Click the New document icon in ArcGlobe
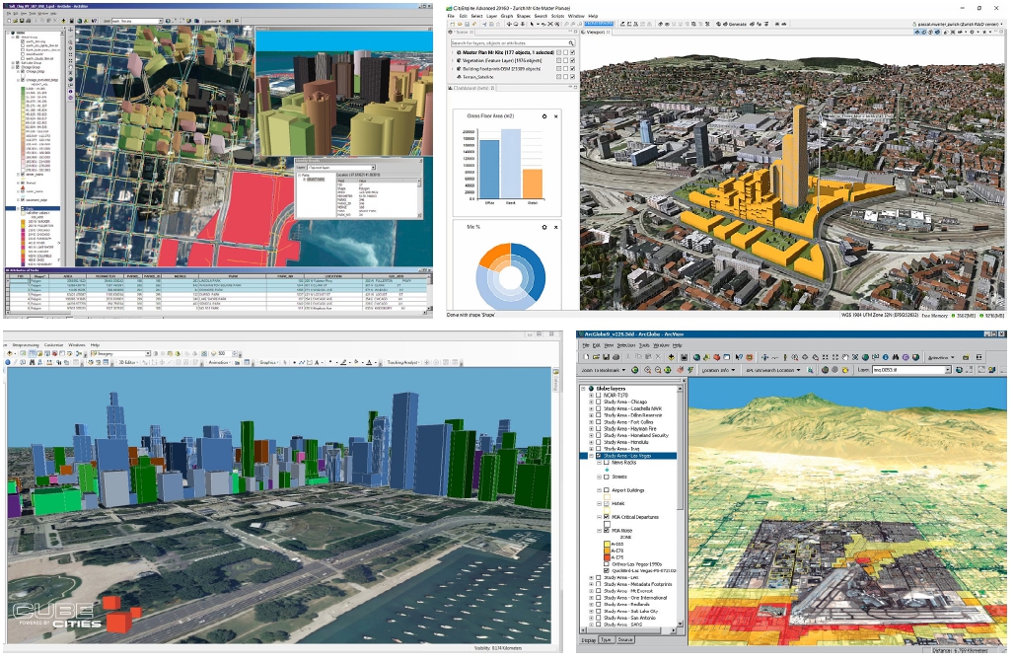1014x662 pixels. pyautogui.click(x=586, y=357)
